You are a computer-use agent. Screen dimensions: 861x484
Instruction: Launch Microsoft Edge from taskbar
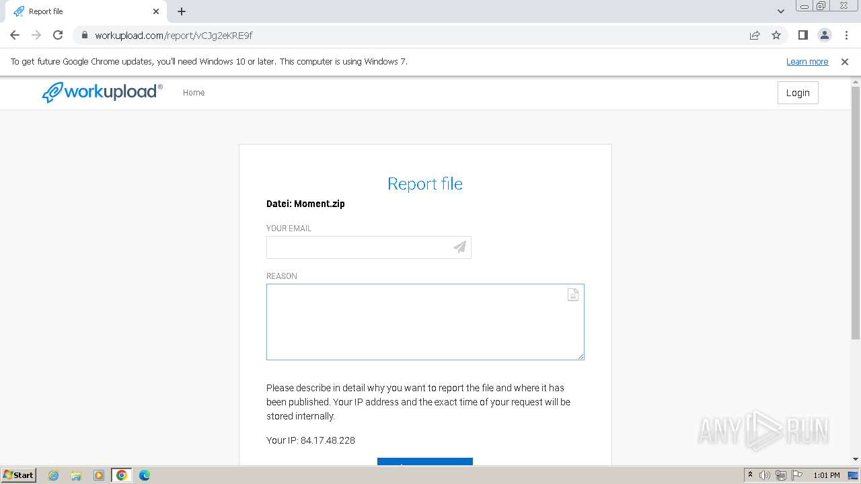145,475
